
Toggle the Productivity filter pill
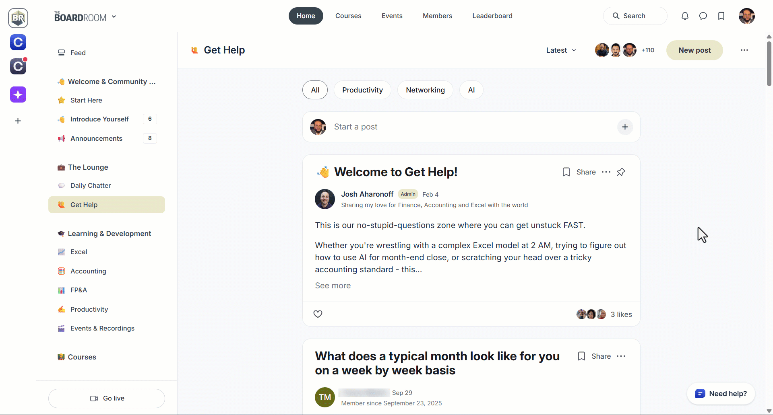362,90
